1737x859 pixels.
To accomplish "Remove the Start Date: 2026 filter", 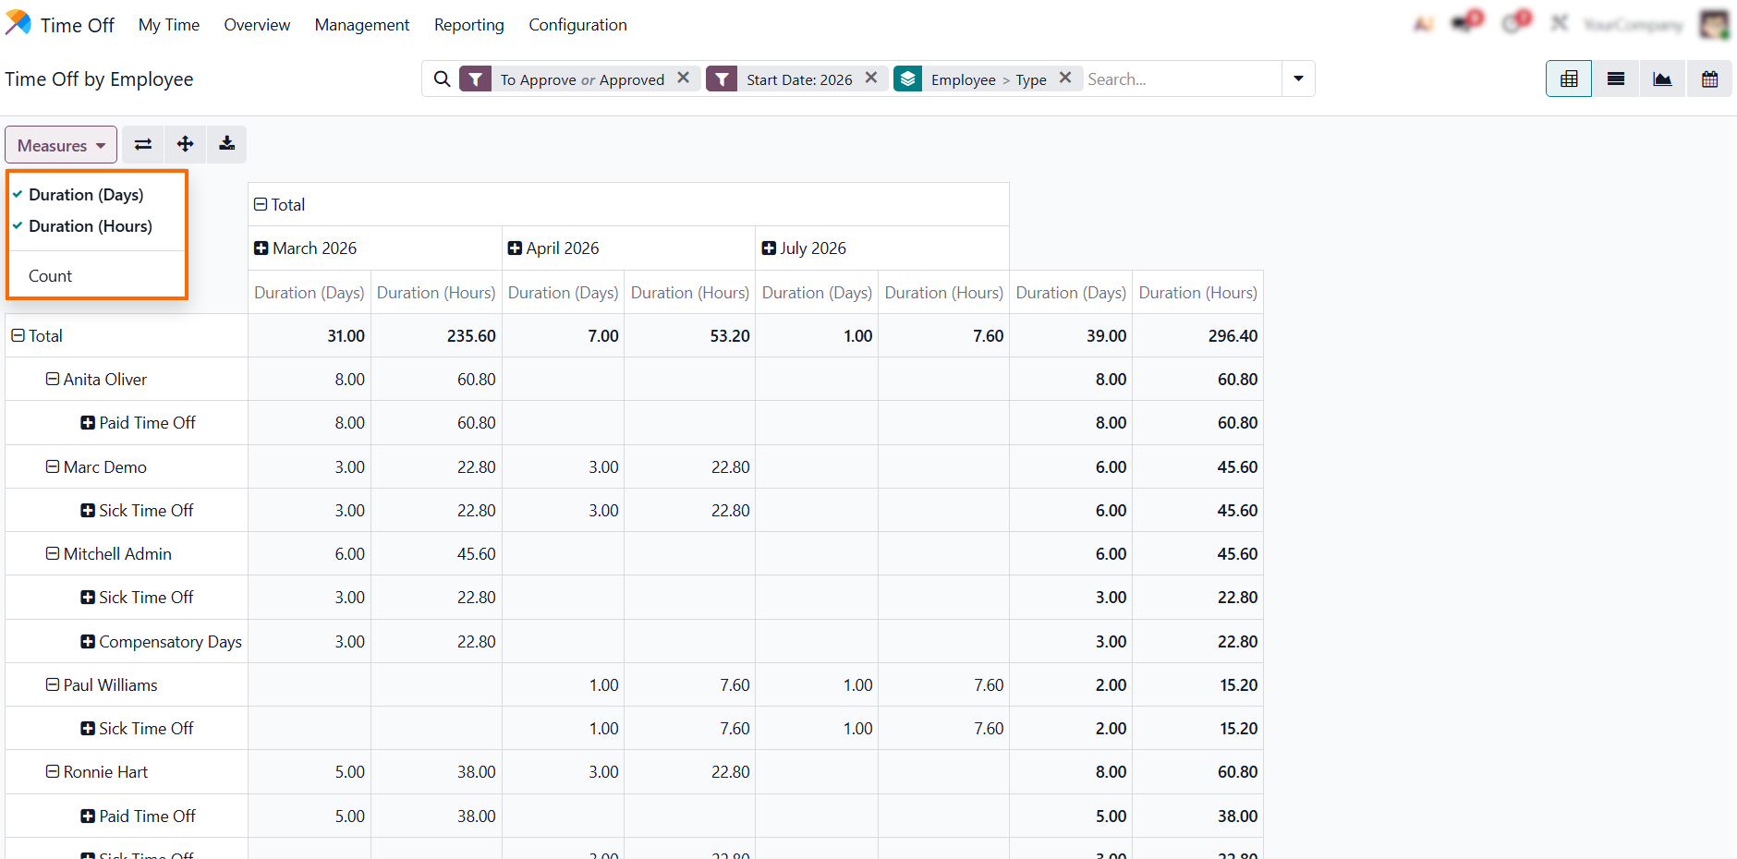I will click(x=870, y=79).
